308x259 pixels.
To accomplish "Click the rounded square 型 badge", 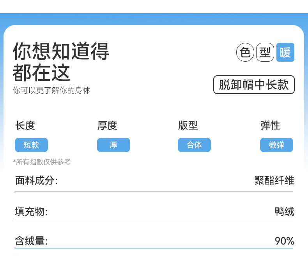I will click(x=265, y=53).
